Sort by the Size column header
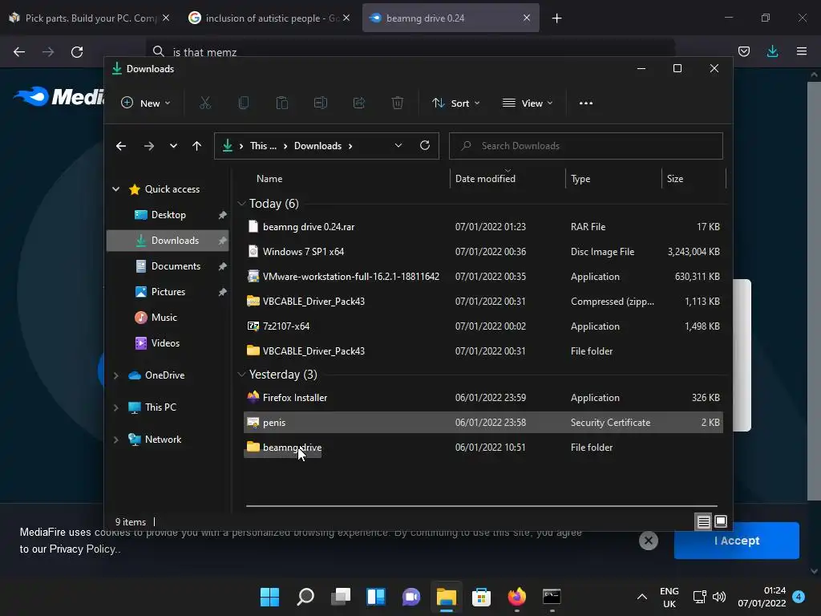This screenshot has height=616, width=821. click(675, 179)
